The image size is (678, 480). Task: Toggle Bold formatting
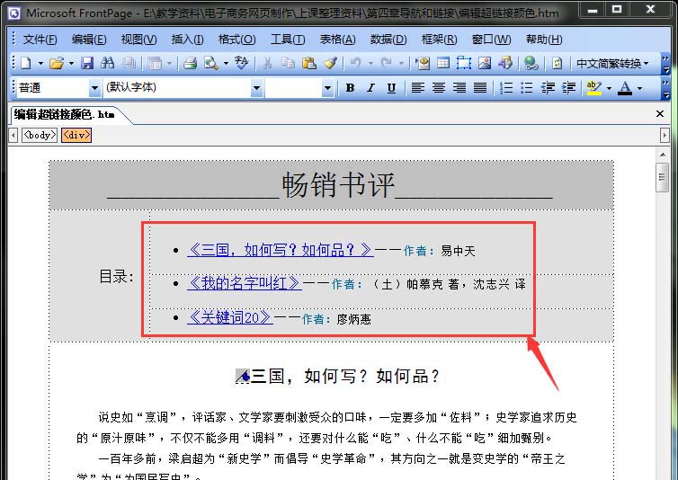(x=351, y=88)
